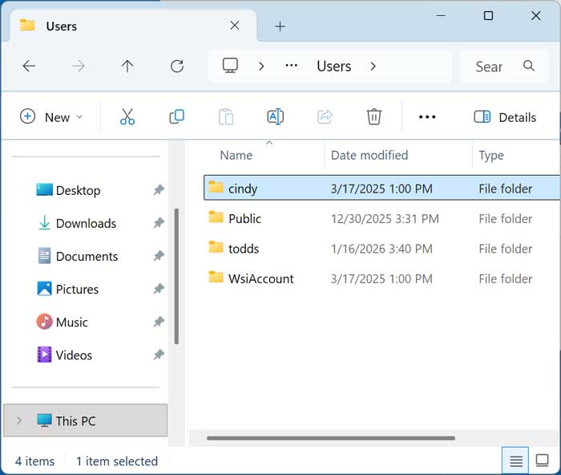Expand chevron after Users in address bar
The width and height of the screenshot is (561, 475).
pyautogui.click(x=373, y=67)
